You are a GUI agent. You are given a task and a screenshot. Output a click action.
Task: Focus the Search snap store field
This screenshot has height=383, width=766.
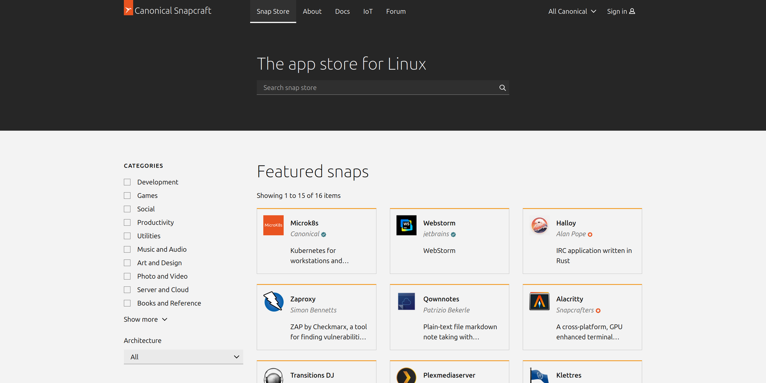click(x=383, y=88)
